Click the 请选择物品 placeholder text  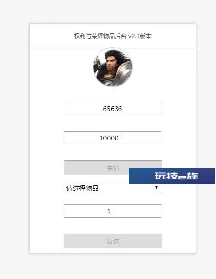click(x=82, y=188)
